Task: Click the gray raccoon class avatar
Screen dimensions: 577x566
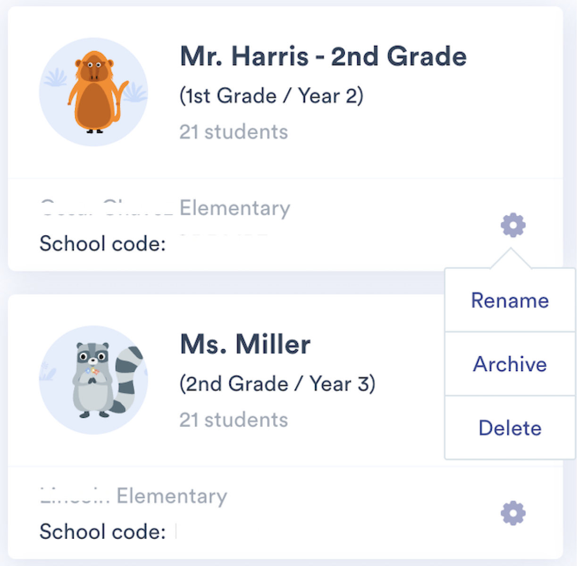Action: tap(93, 380)
